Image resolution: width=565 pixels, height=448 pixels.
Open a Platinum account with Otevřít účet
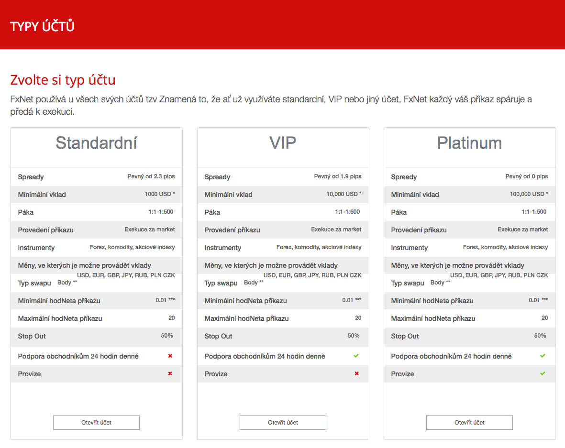click(x=469, y=423)
